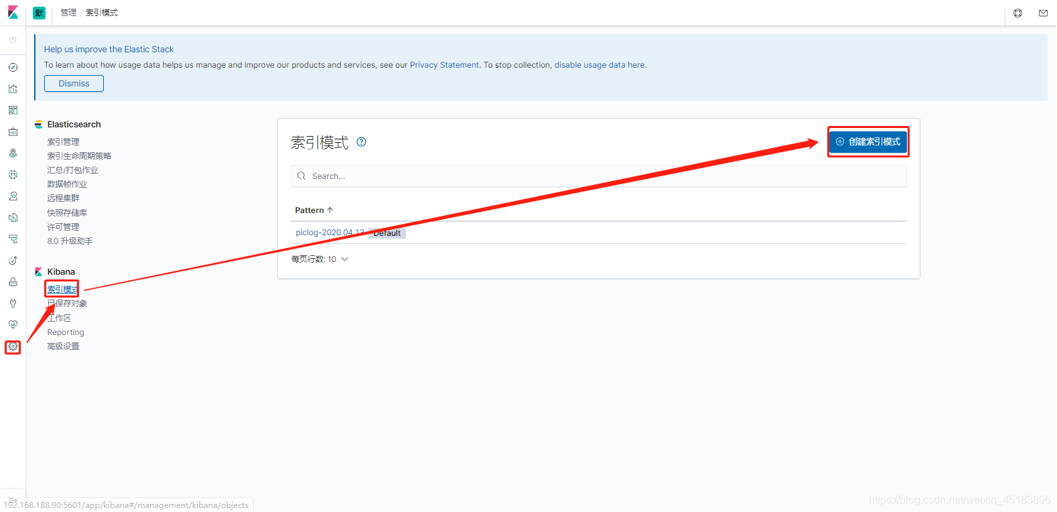Image resolution: width=1057 pixels, height=512 pixels.
Task: Open Discover compass icon in sidebar
Action: coord(13,67)
